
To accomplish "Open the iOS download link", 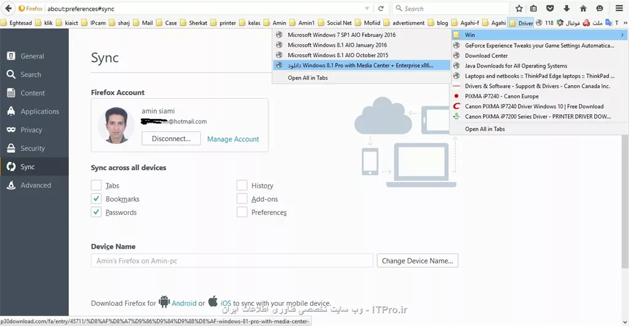I will pyautogui.click(x=226, y=303).
